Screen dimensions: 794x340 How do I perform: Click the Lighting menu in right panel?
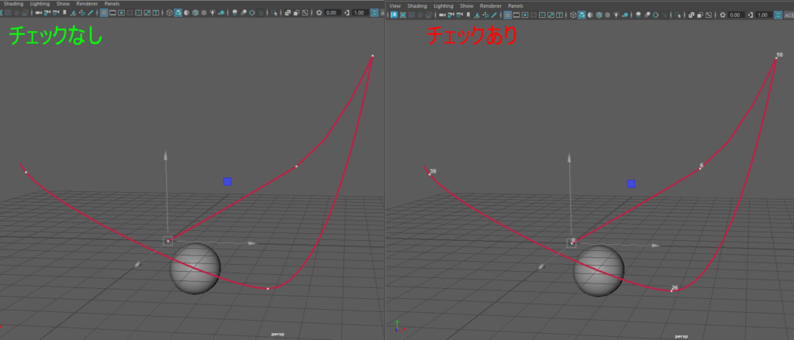click(x=444, y=5)
